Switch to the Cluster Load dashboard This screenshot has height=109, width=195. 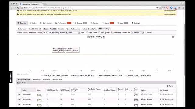point(22,29)
